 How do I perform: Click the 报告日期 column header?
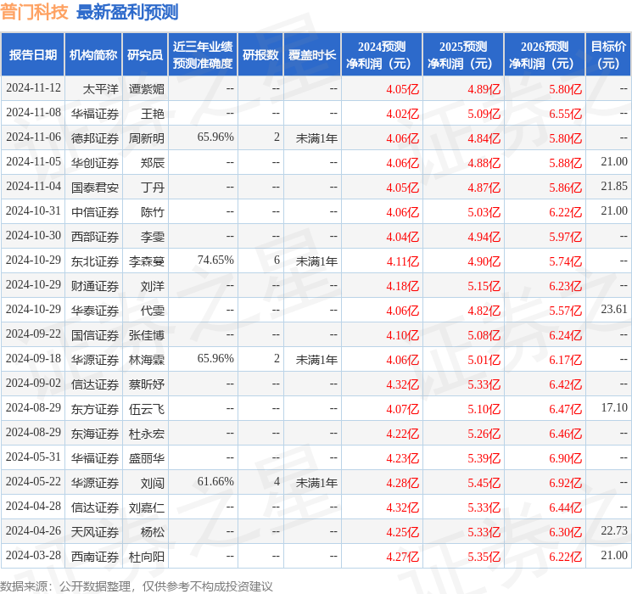tap(32, 55)
